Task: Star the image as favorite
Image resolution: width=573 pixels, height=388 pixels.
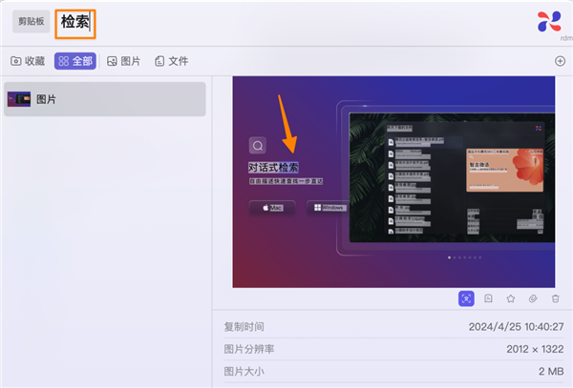Action: click(x=511, y=299)
